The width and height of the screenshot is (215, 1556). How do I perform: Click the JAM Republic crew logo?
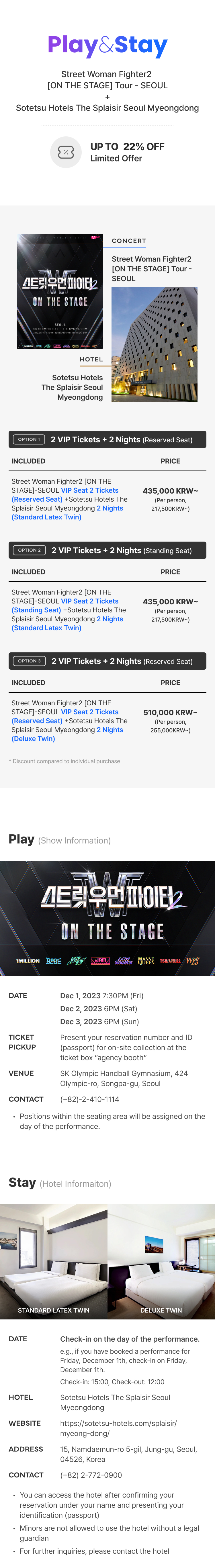101,960
